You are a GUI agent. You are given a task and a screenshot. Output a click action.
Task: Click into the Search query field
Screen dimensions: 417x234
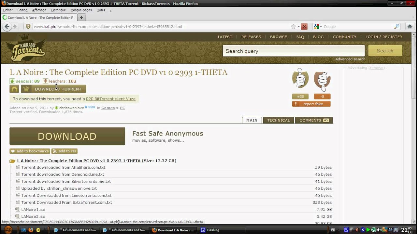point(293,51)
